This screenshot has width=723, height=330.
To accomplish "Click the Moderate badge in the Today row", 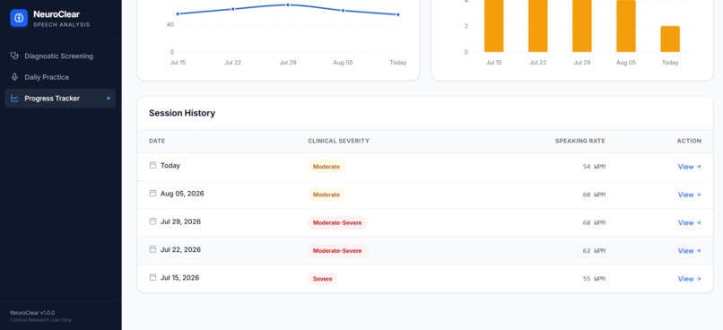I will tap(327, 167).
